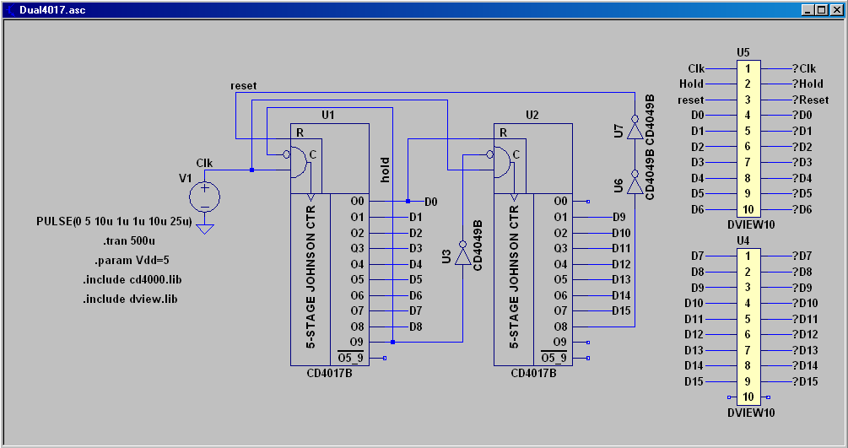Click the Hold input label on U5
Image resolution: width=848 pixels, height=448 pixels.
tap(692, 84)
